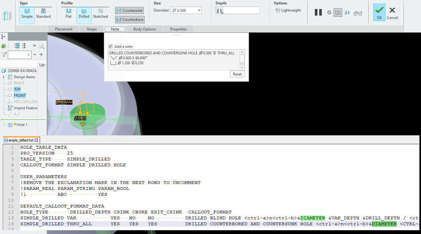This screenshot has width=421, height=234.
Task: Click TABLE_TYPE on editor line 3
Action: click(x=36, y=159)
